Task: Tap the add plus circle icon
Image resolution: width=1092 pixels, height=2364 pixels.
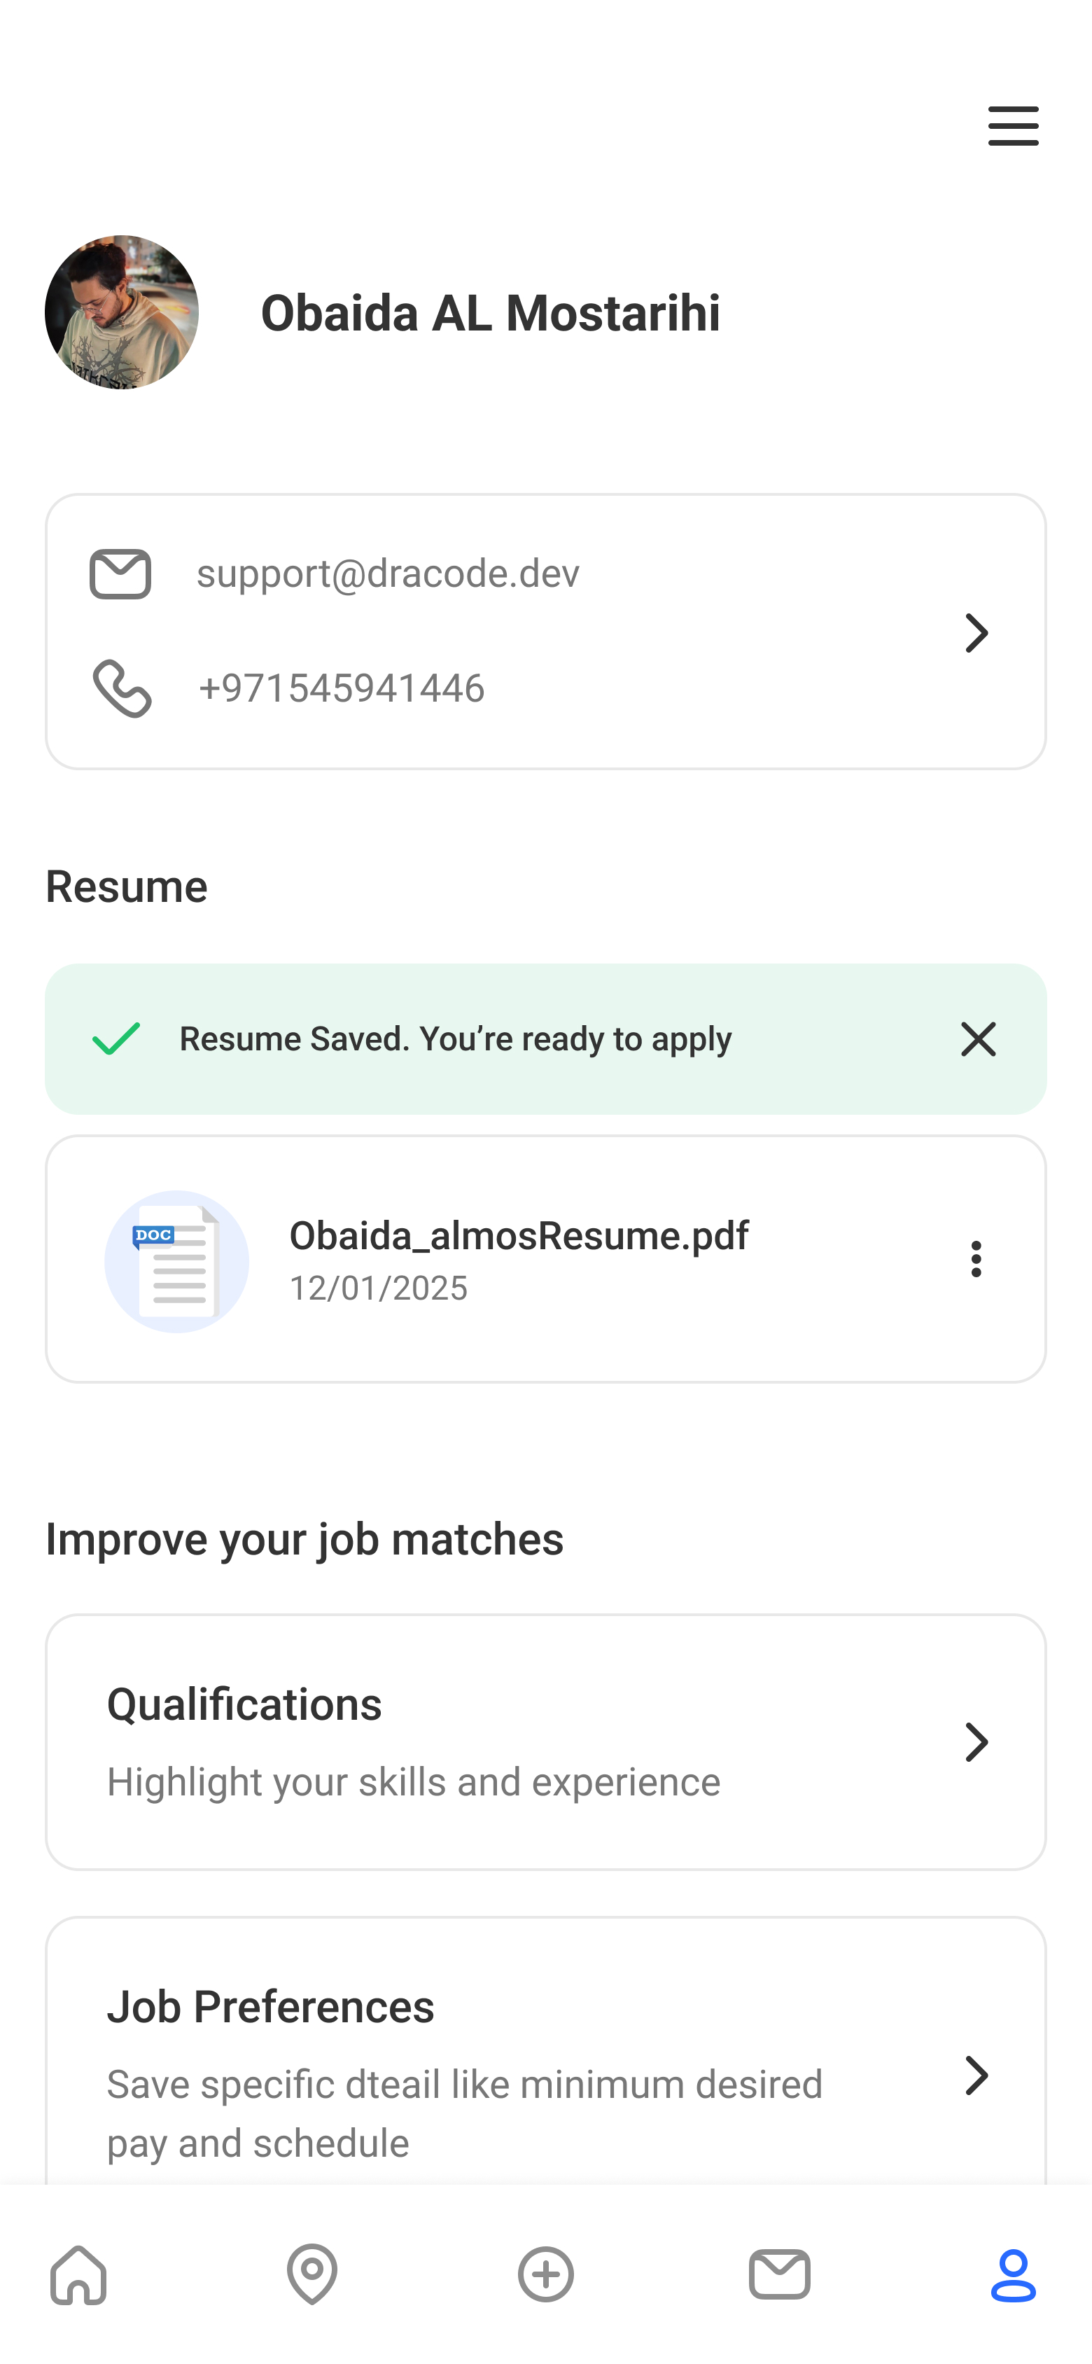Action: [x=546, y=2275]
